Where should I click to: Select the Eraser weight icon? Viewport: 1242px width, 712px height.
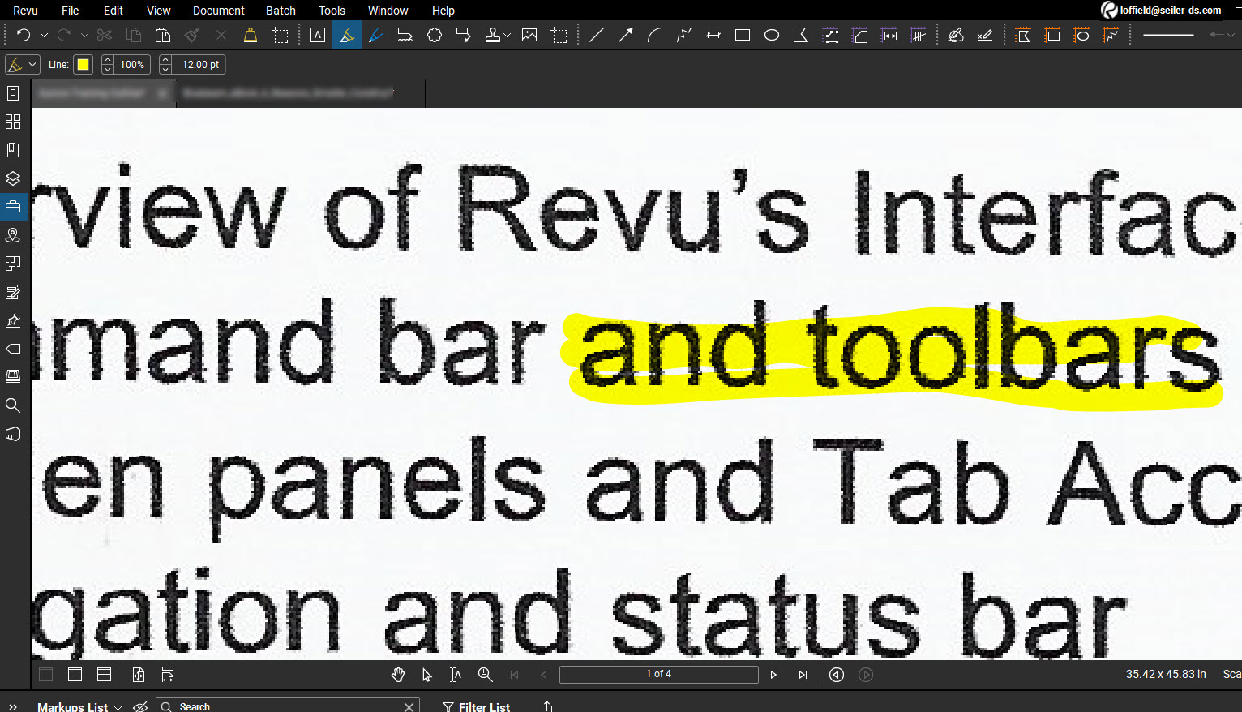[x=251, y=35]
